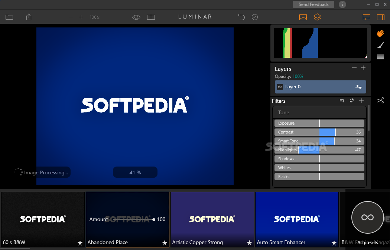
Task: Hide Layer 0 using its eye
Action: pos(280,87)
